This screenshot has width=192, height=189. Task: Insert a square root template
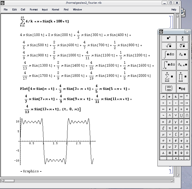(x=169, y=46)
